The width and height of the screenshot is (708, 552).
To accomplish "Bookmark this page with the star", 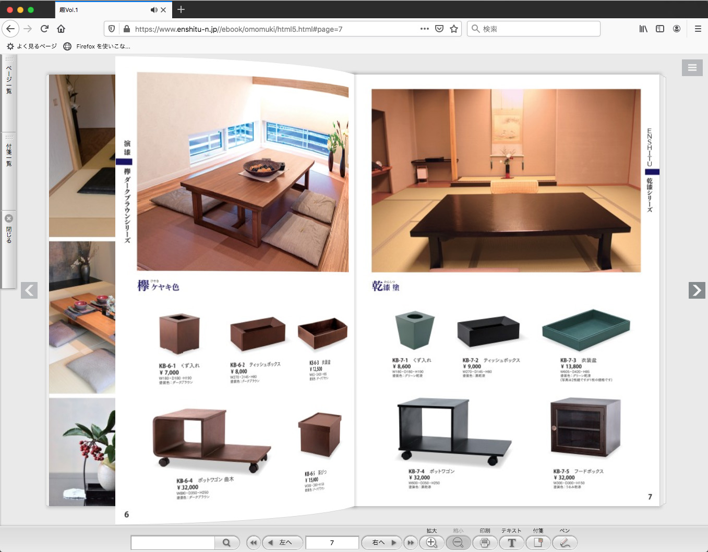I will [x=454, y=29].
